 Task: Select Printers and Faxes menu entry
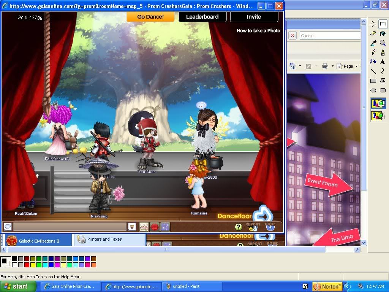point(109,240)
